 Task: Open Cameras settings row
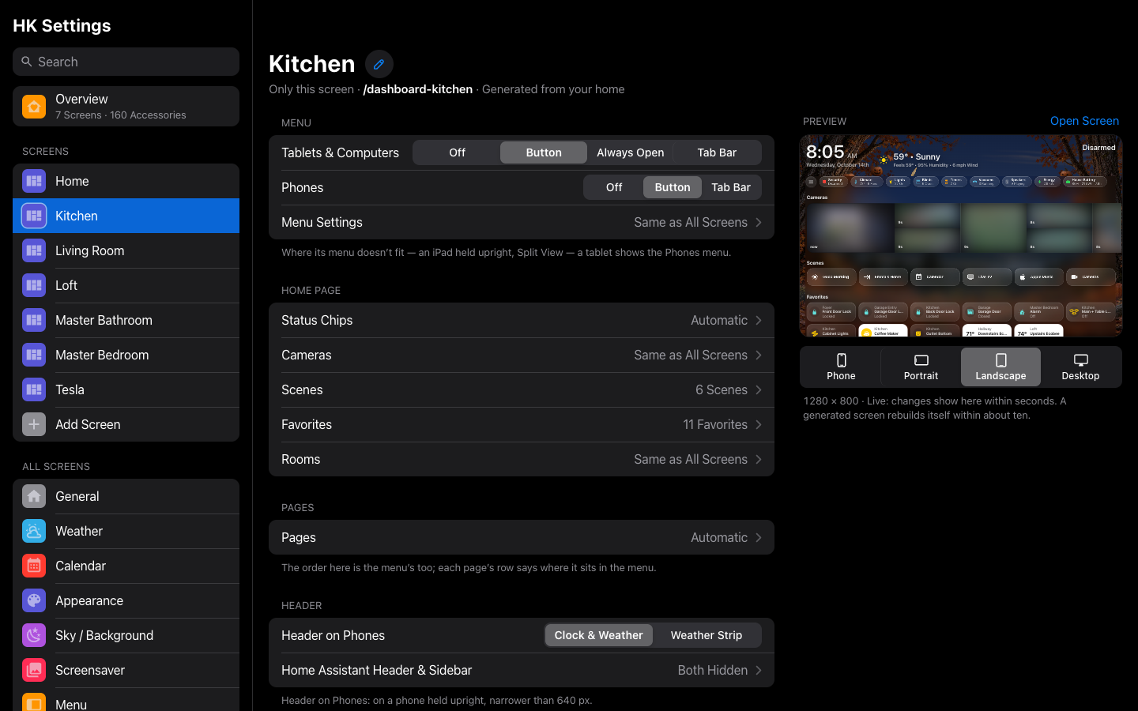click(x=522, y=355)
